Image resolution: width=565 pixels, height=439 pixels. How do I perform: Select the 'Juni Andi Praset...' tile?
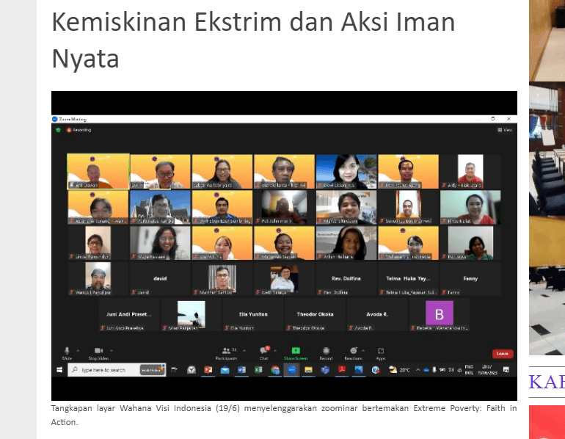tap(129, 314)
